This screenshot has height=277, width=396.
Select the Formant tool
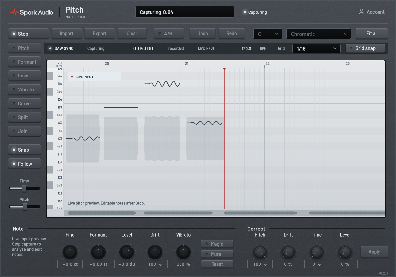pyautogui.click(x=24, y=62)
